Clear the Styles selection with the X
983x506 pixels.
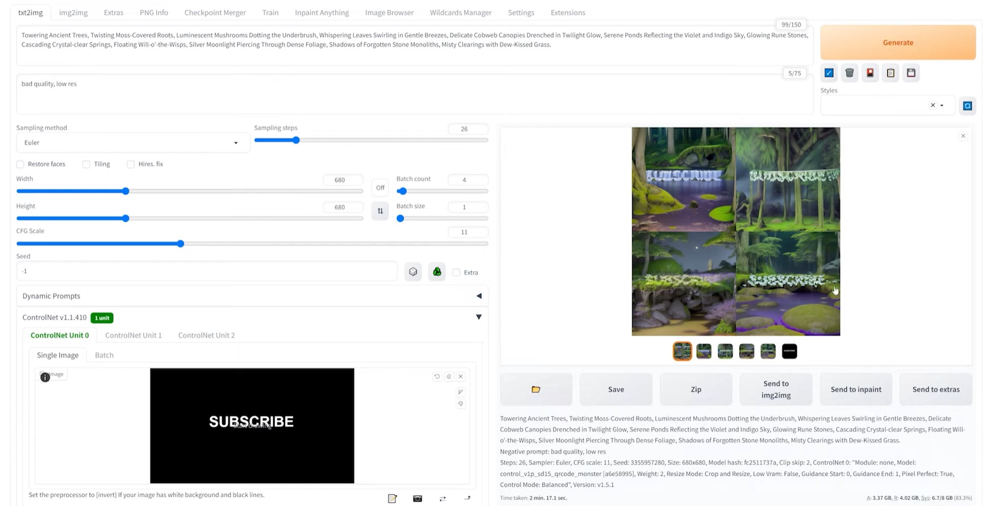pos(932,105)
